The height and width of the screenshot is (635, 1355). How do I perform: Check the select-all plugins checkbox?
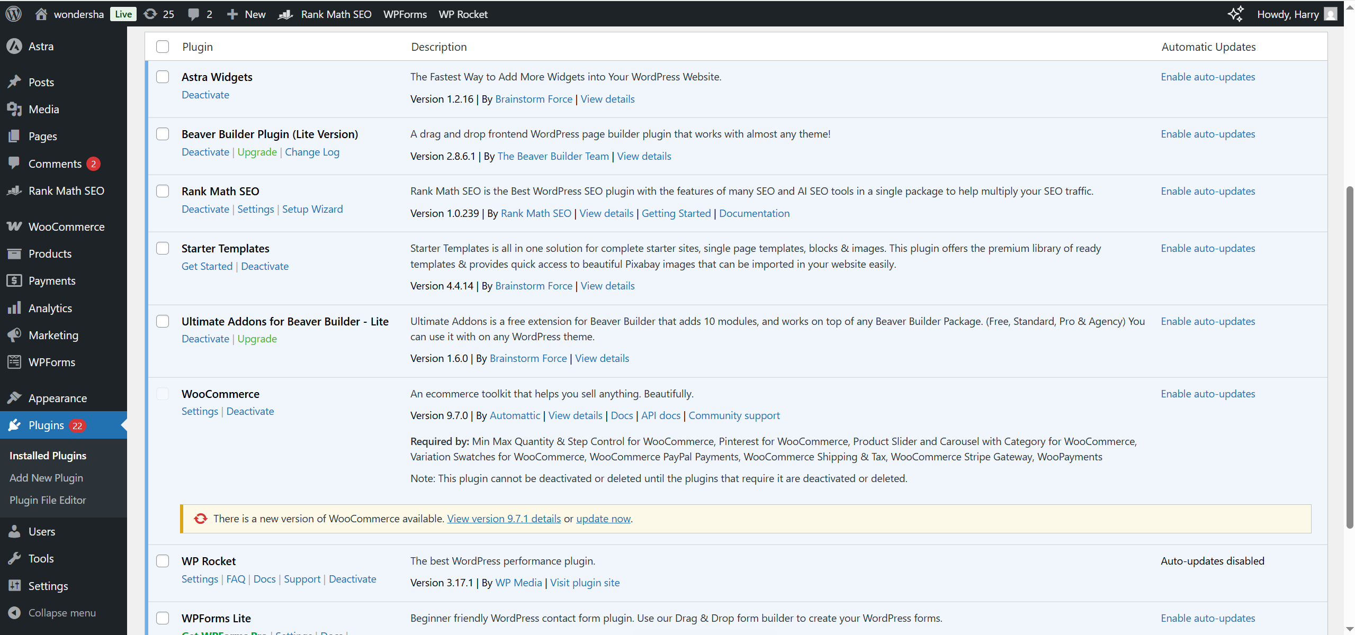pyautogui.click(x=163, y=47)
